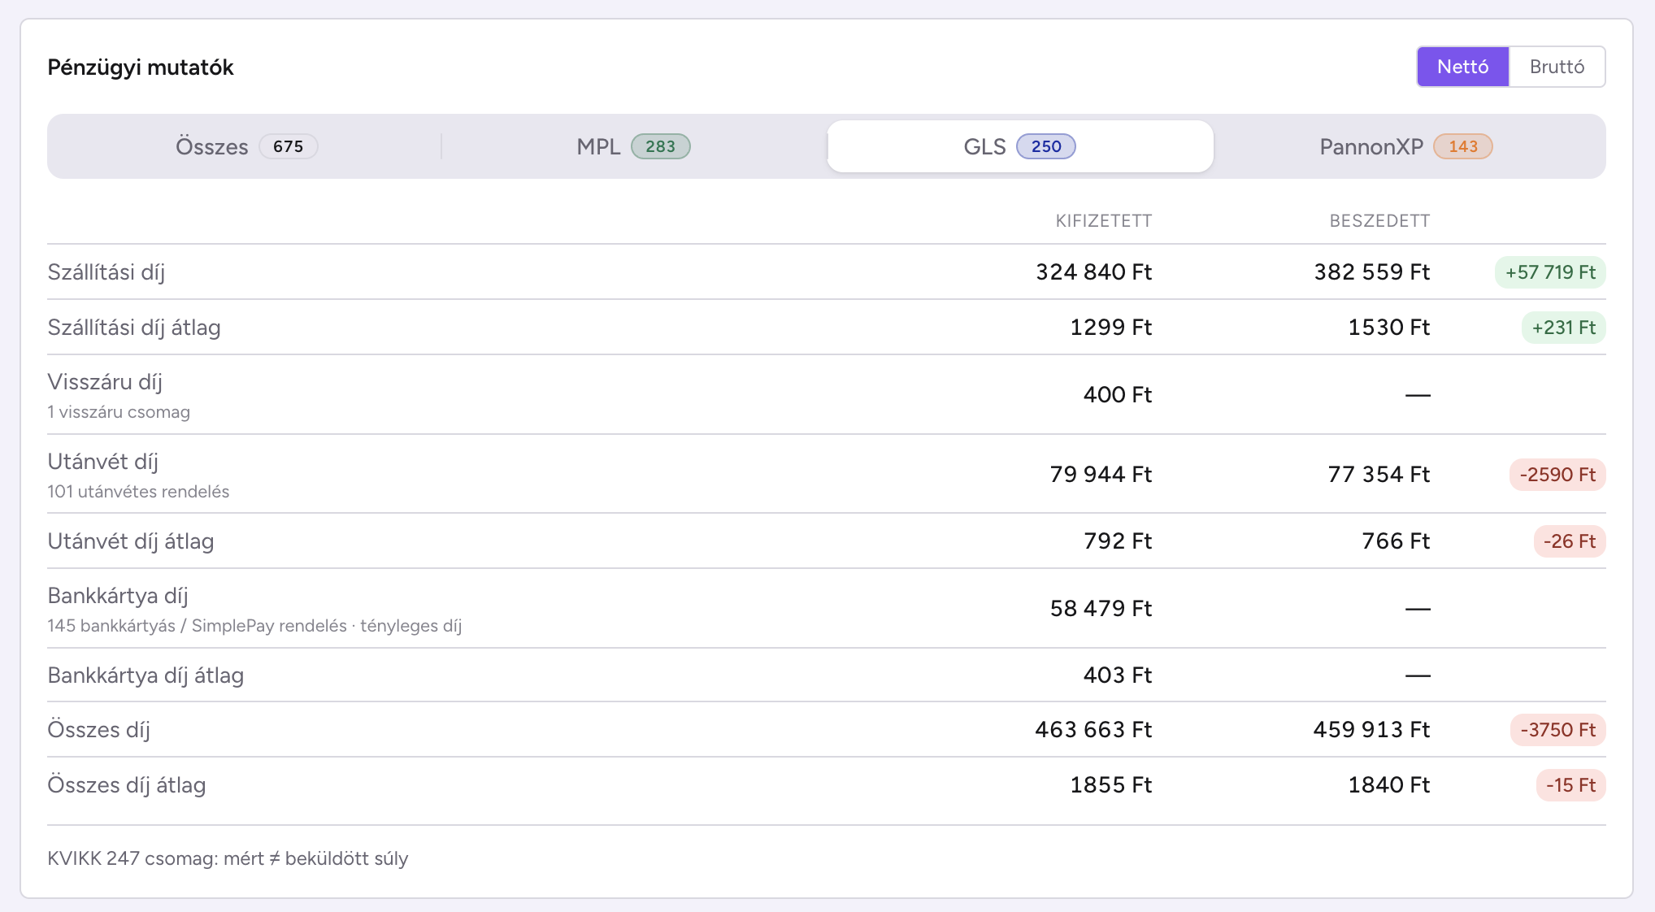
Task: Click the Bankkártya díj row label
Action: pos(118,596)
